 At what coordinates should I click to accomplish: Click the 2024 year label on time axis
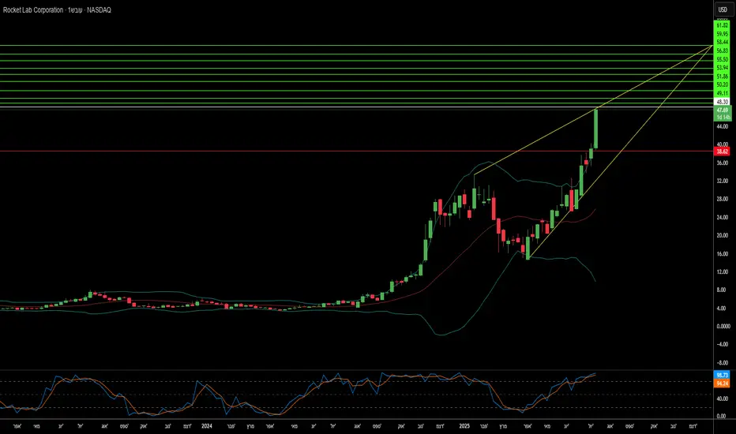[207, 426]
